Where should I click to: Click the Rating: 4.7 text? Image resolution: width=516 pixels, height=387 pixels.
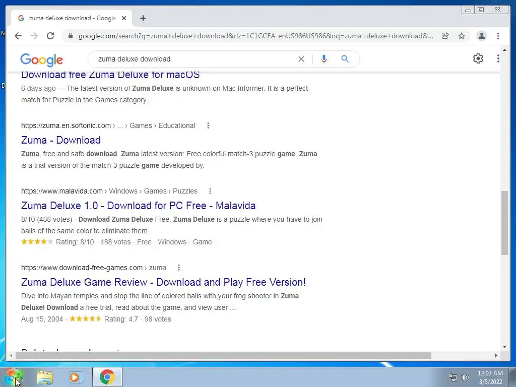coord(121,319)
